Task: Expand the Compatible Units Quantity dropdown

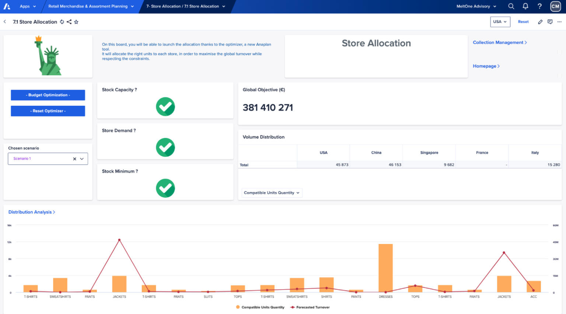Action: (272, 193)
